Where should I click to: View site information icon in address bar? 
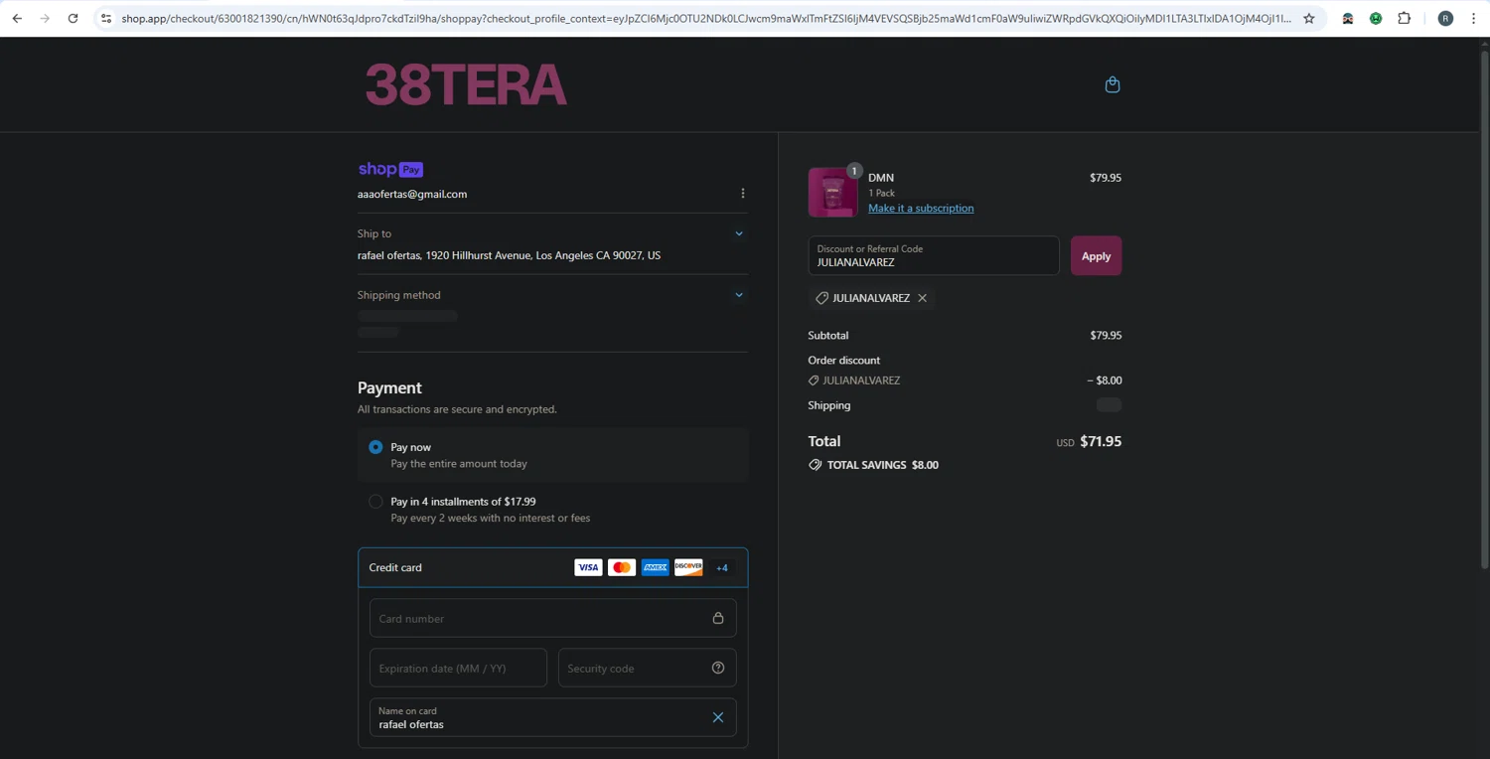(x=106, y=18)
